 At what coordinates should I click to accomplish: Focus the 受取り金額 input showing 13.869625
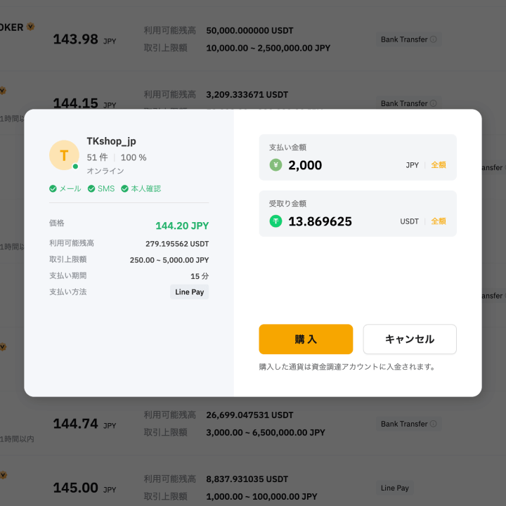[337, 221]
